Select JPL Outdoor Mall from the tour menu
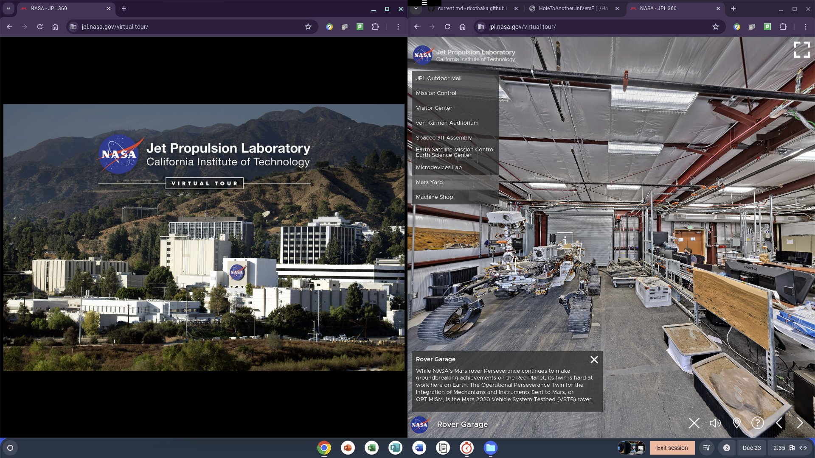The height and width of the screenshot is (458, 815). point(455,78)
